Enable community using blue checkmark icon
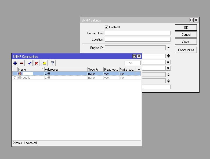This screenshot has height=159, width=210. [x=30, y=63]
